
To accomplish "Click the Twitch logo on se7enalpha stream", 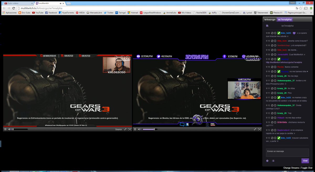I will tap(252, 58).
